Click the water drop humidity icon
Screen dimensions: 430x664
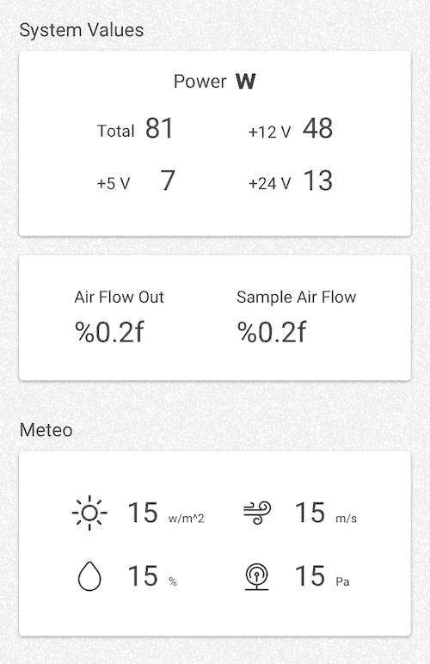(89, 576)
